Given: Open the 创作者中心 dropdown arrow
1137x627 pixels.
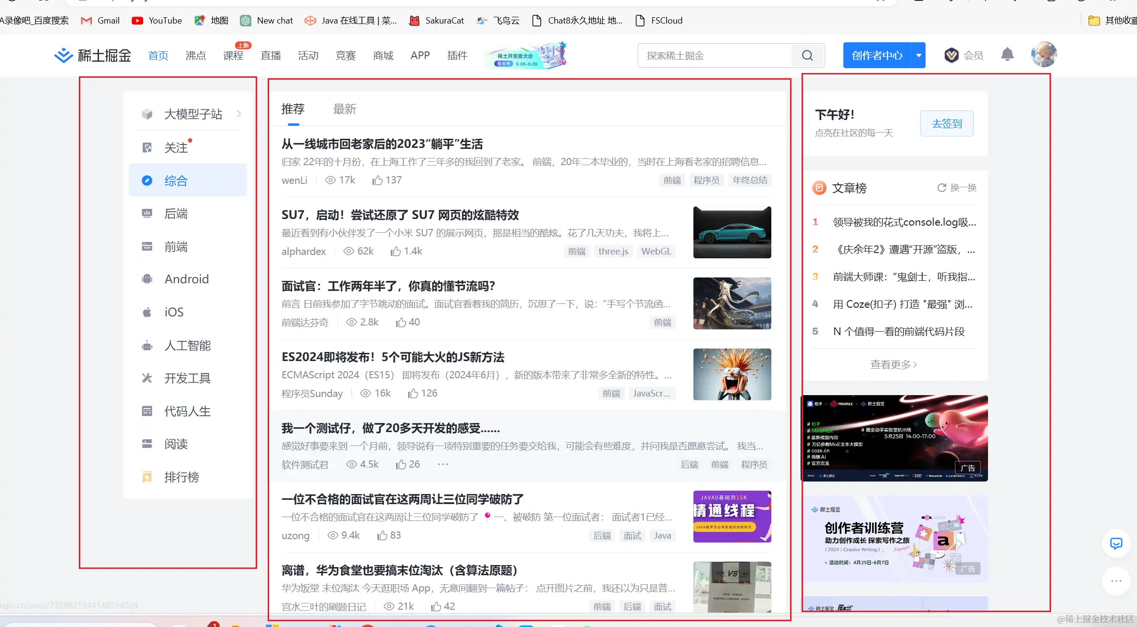Looking at the screenshot, I should point(918,56).
